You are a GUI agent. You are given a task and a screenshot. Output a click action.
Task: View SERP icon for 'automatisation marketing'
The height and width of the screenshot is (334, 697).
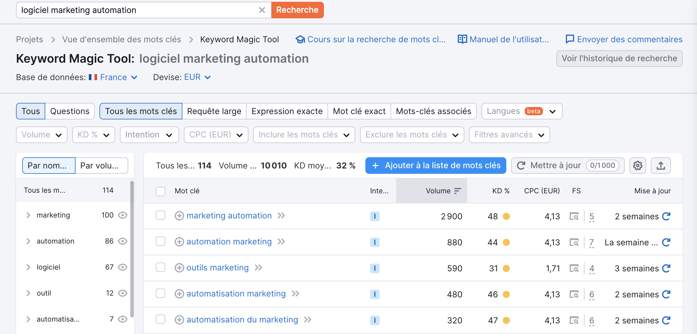click(574, 295)
